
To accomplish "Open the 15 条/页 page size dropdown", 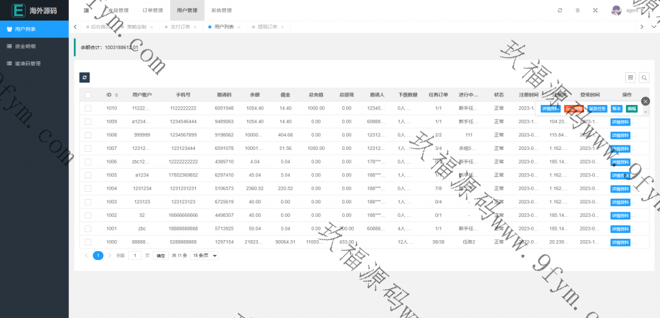I will click(x=206, y=256).
